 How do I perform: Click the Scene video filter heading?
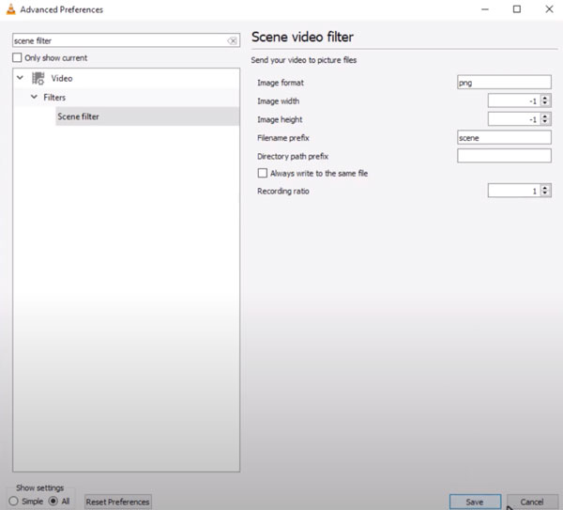point(302,37)
